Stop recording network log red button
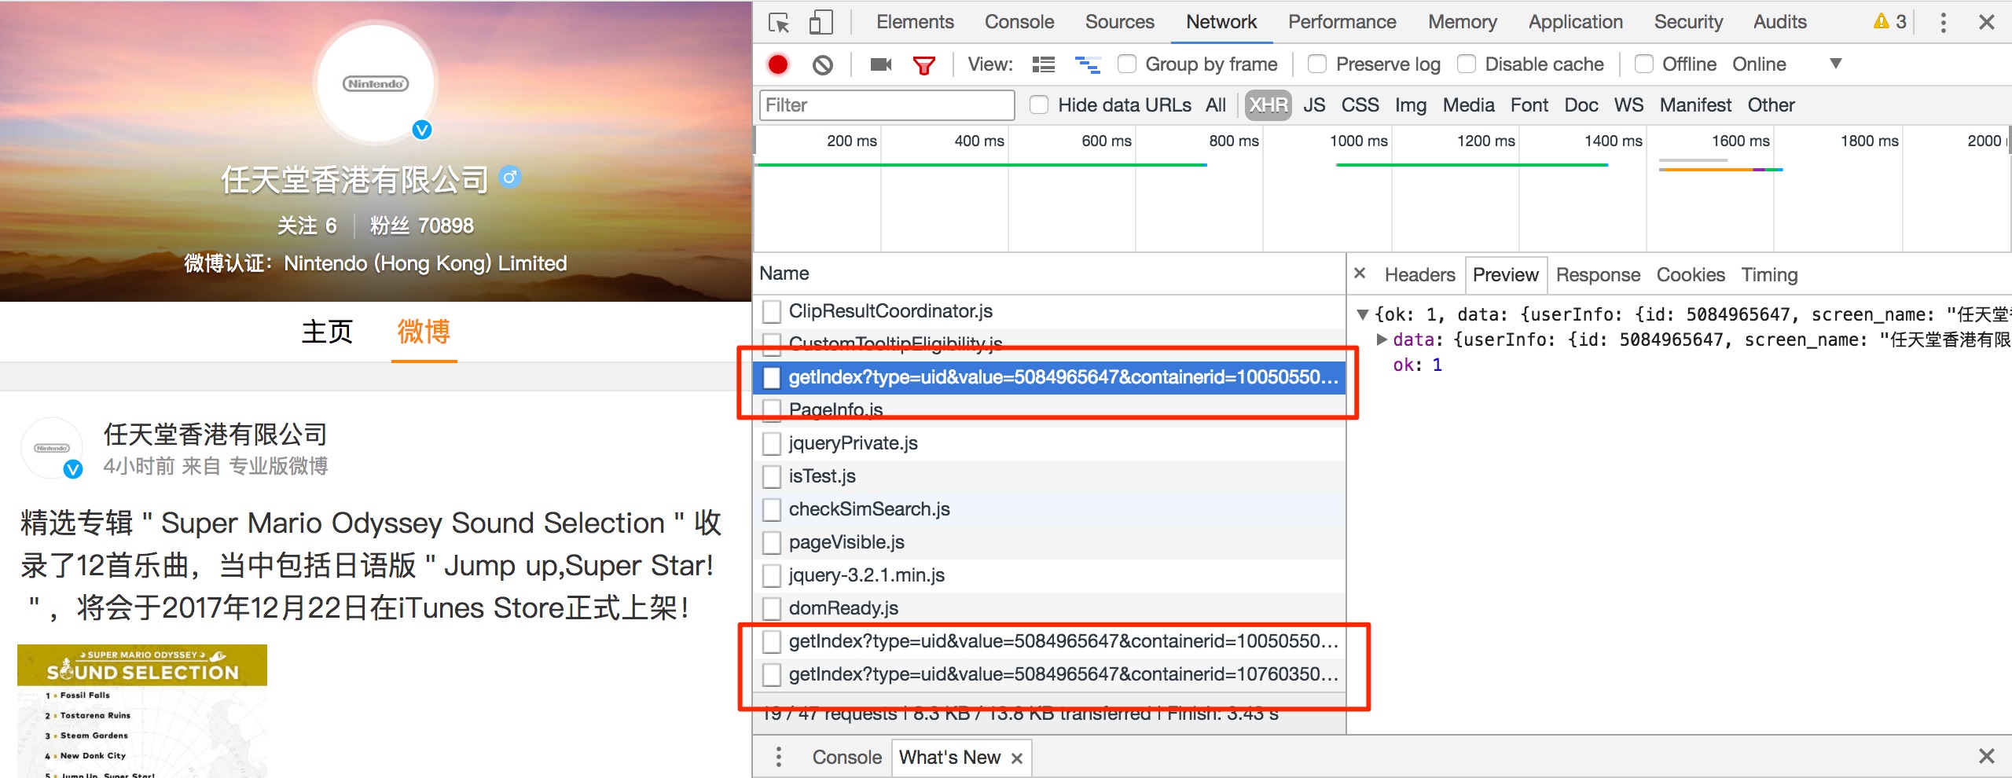The width and height of the screenshot is (2012, 778). pyautogui.click(x=778, y=64)
